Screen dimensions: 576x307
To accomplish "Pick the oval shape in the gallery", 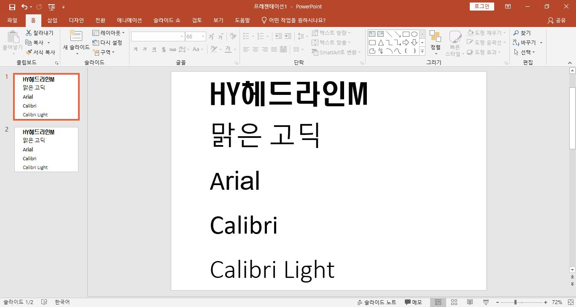I will (414, 34).
